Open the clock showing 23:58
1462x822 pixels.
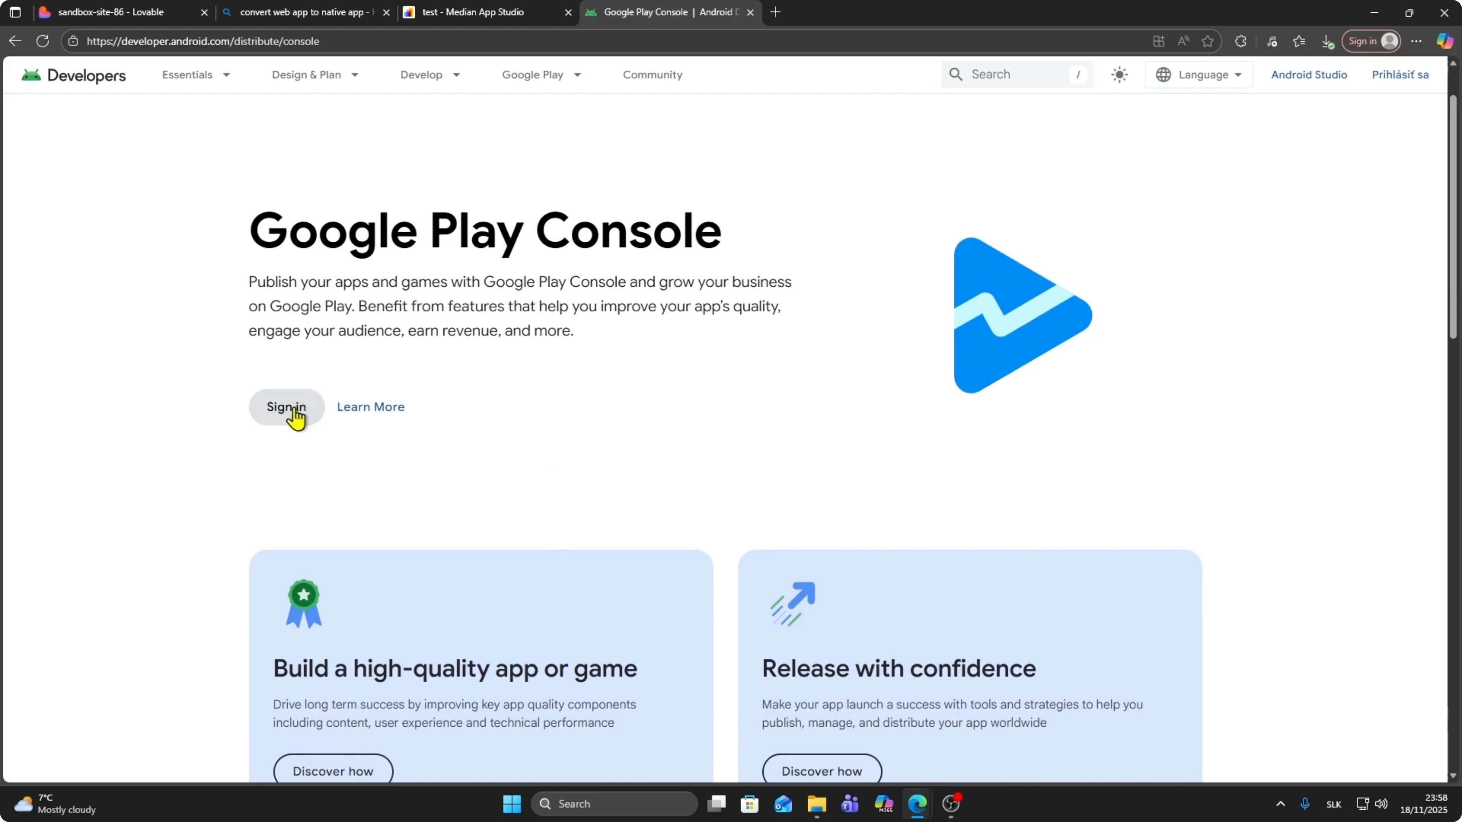tap(1424, 804)
